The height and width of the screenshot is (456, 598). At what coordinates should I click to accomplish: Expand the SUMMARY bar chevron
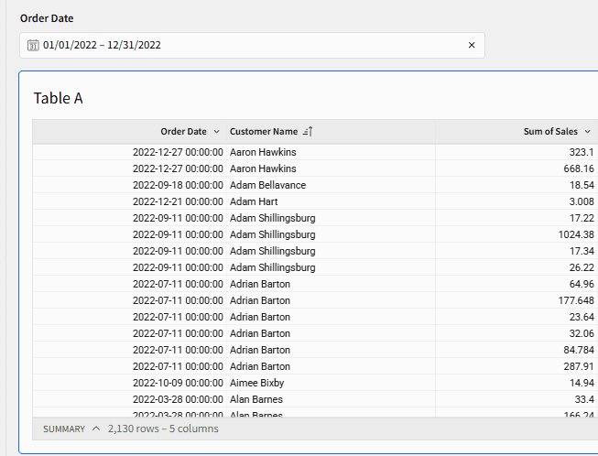96,429
